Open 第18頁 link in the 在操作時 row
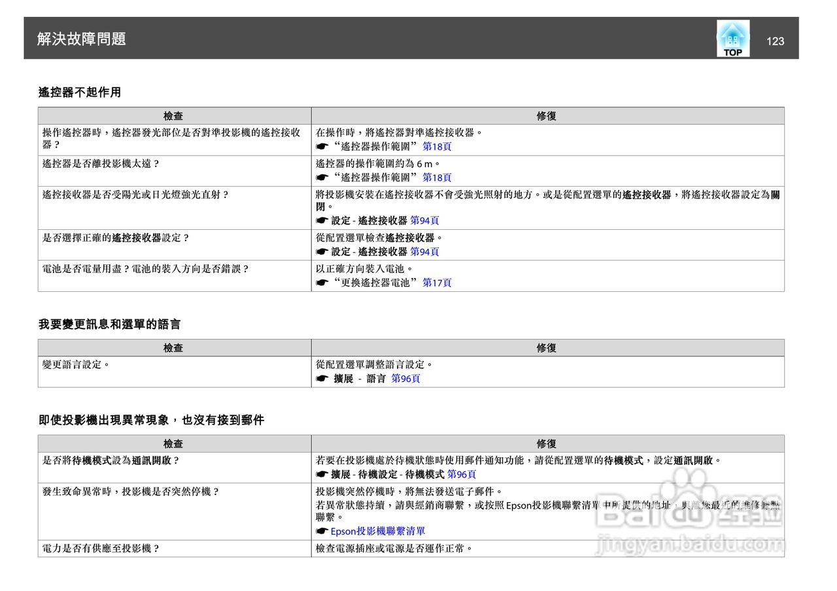 tap(437, 147)
